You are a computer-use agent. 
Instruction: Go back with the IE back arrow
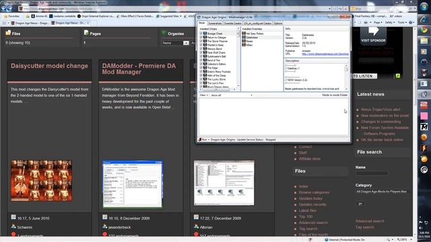click(3, 9)
